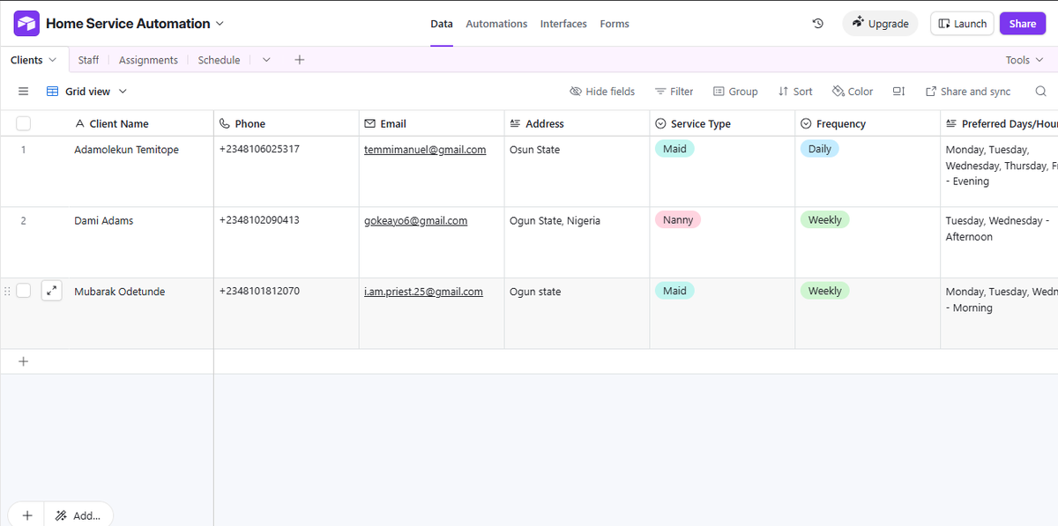Screen dimensions: 1058x526
Task: Open the Home Service Automation title dropdown
Action: 220,24
